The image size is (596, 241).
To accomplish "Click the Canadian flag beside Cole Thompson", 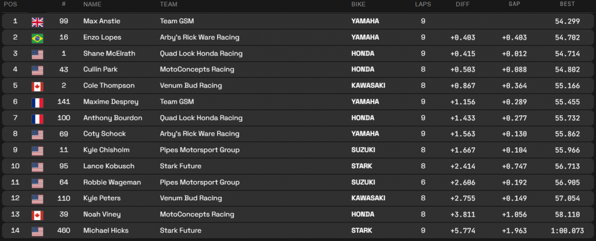I will (37, 86).
